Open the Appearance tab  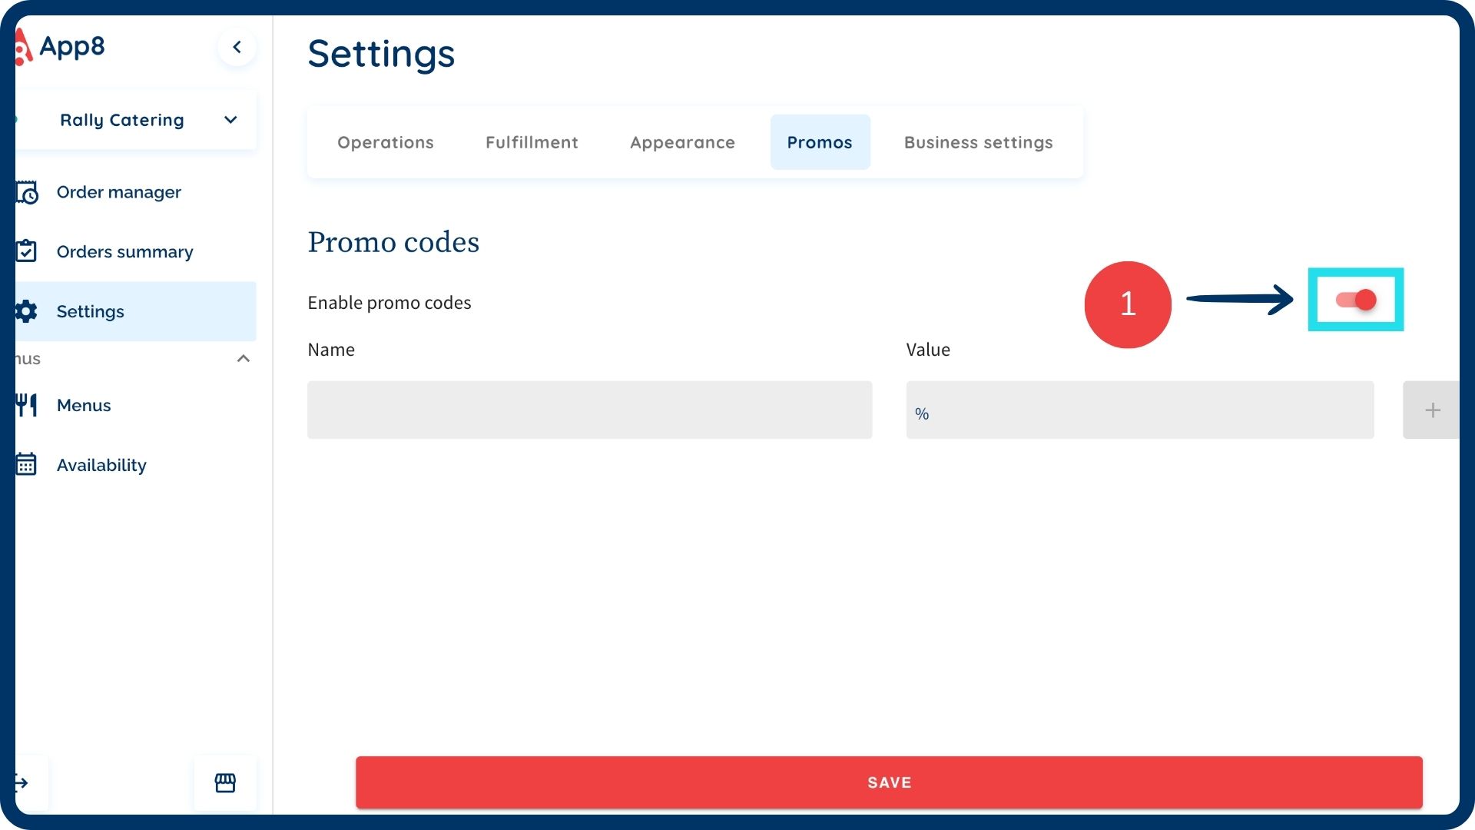[x=682, y=142]
